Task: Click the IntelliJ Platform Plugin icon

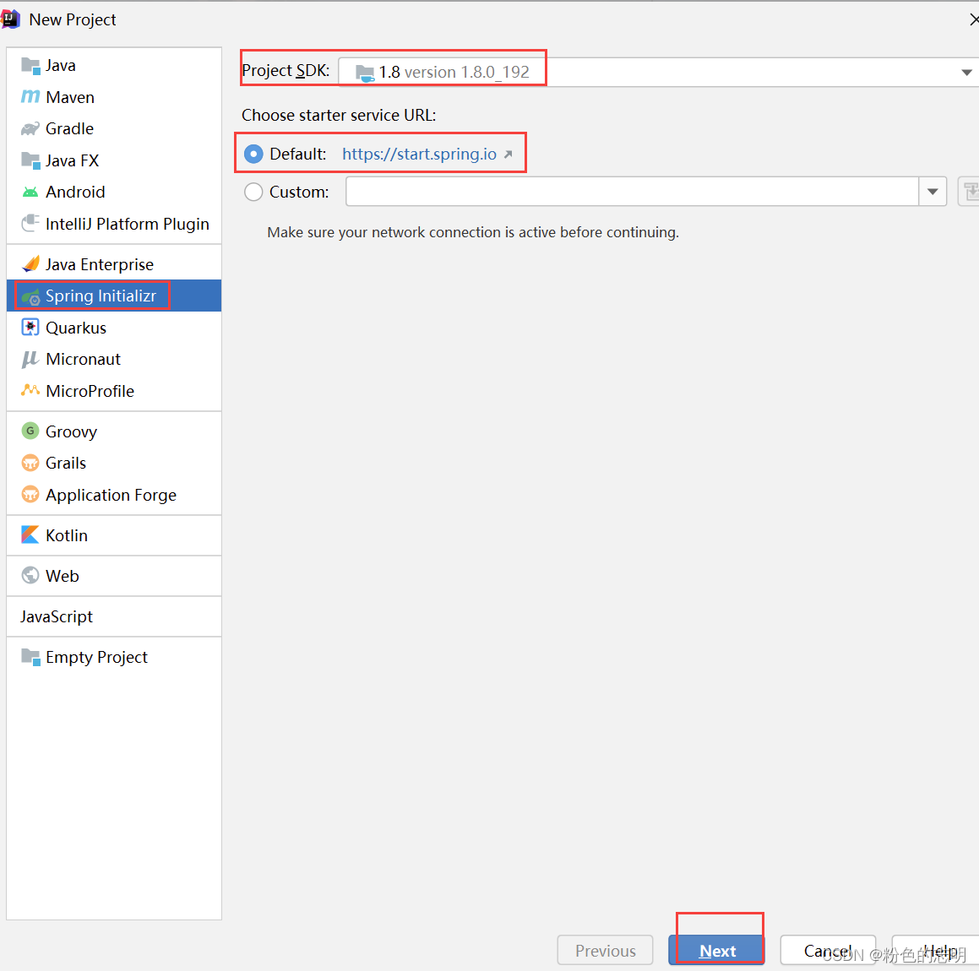Action: 30,224
